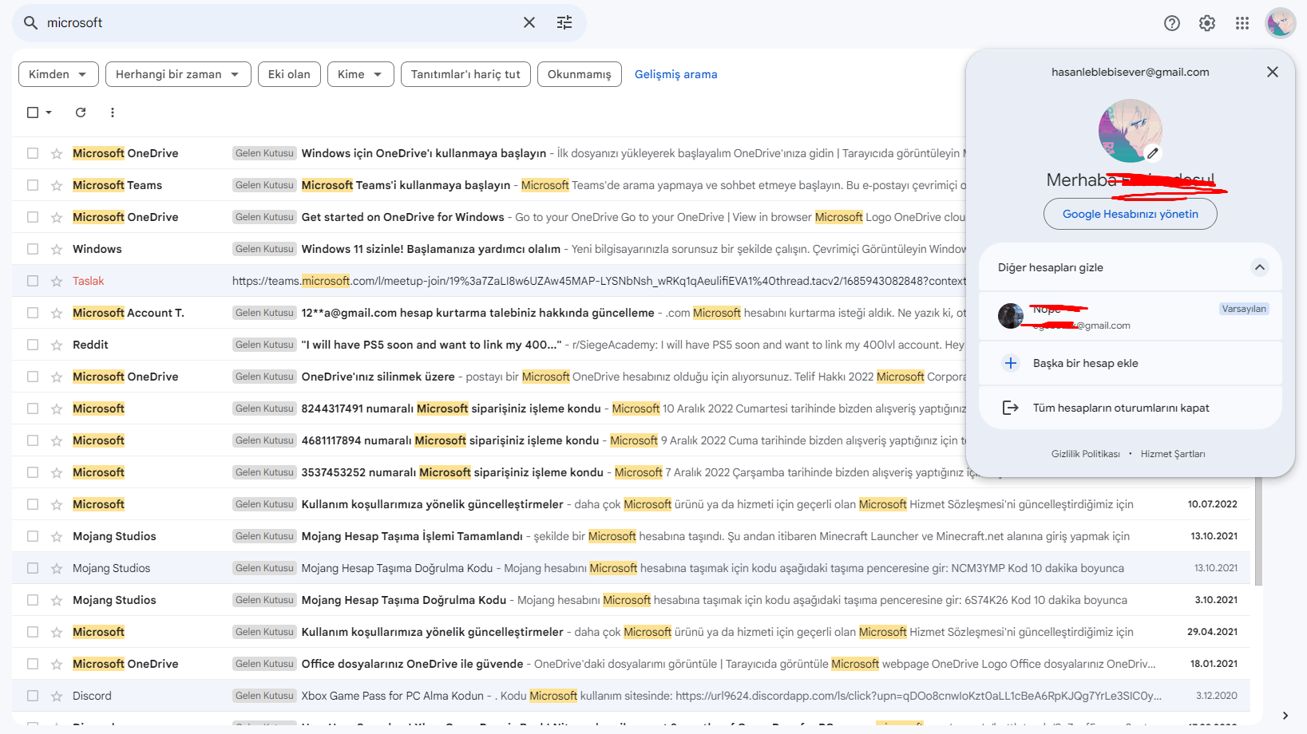The width and height of the screenshot is (1307, 734).
Task: Star the Office dosyalarınız OneDrive email
Action: point(57,664)
